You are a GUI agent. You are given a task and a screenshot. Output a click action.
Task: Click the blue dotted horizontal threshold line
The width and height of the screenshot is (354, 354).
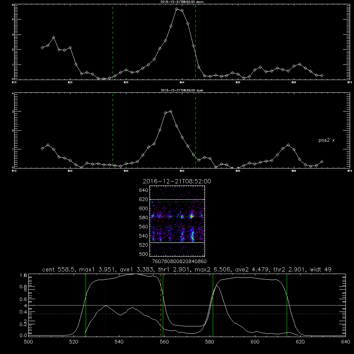tap(187, 314)
